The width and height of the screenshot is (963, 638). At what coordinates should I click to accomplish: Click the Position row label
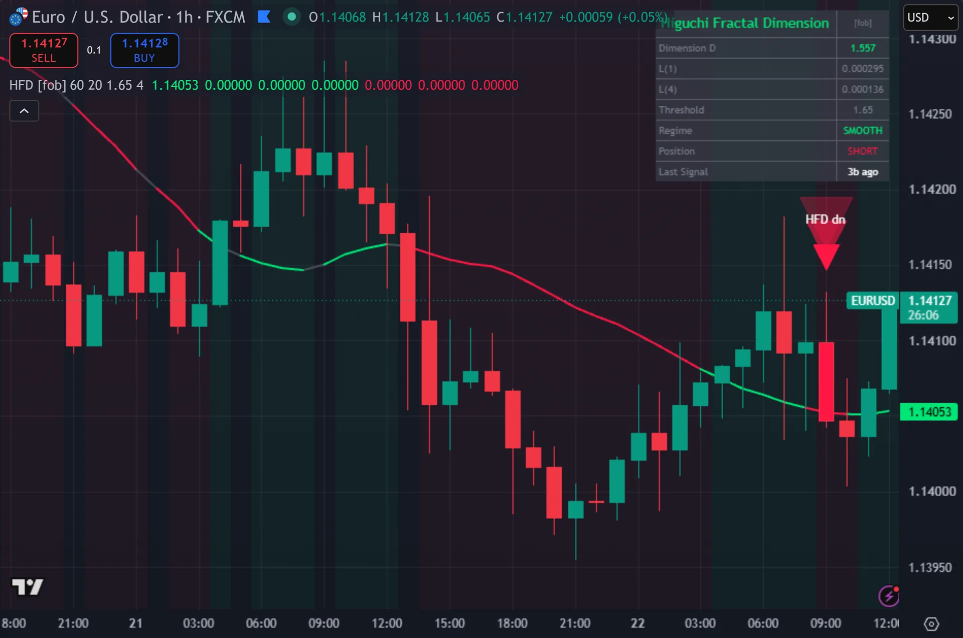point(677,151)
